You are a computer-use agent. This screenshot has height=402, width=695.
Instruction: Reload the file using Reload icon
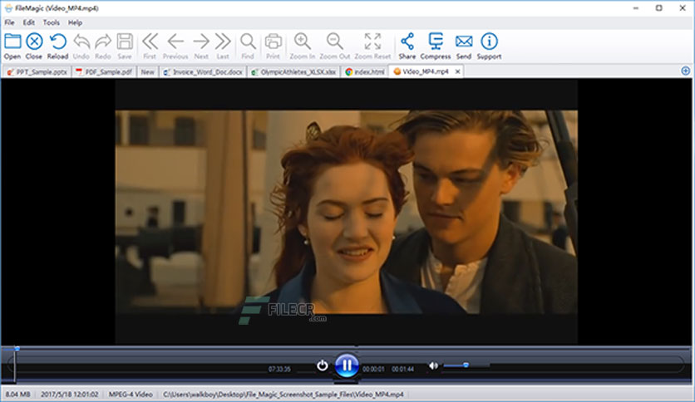pyautogui.click(x=57, y=42)
